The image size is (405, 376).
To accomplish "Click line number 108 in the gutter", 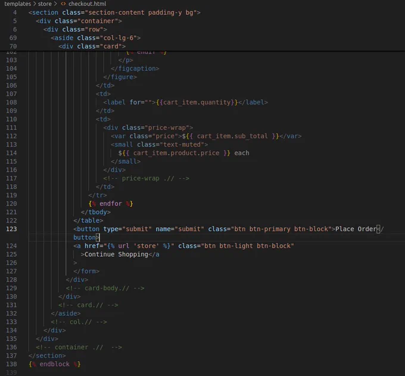I will pyautogui.click(x=11, y=102).
